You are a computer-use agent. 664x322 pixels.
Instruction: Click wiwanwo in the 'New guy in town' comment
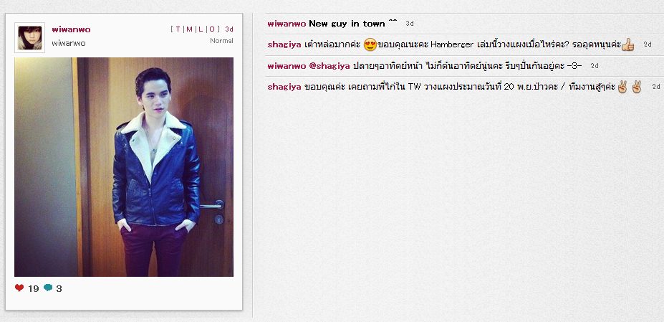click(x=287, y=24)
